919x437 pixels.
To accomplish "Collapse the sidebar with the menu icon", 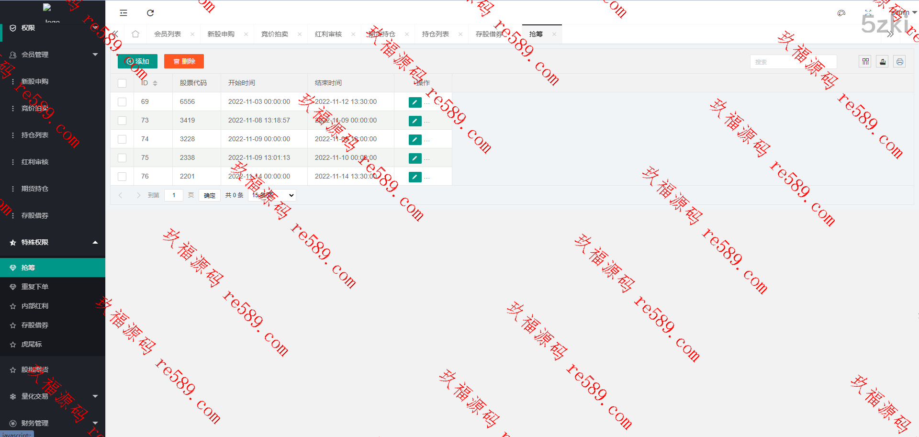I will tap(123, 13).
